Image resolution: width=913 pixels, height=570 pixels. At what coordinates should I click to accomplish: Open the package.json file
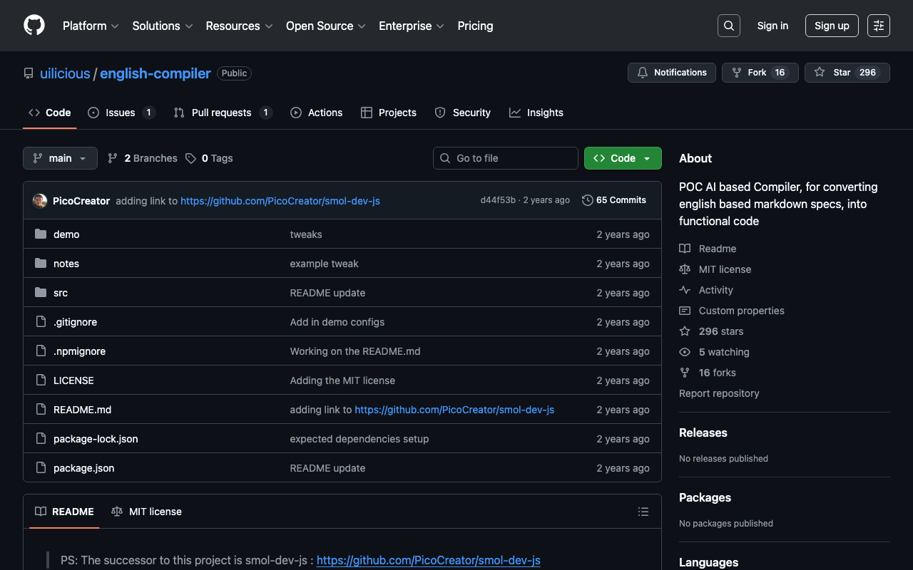coord(83,468)
